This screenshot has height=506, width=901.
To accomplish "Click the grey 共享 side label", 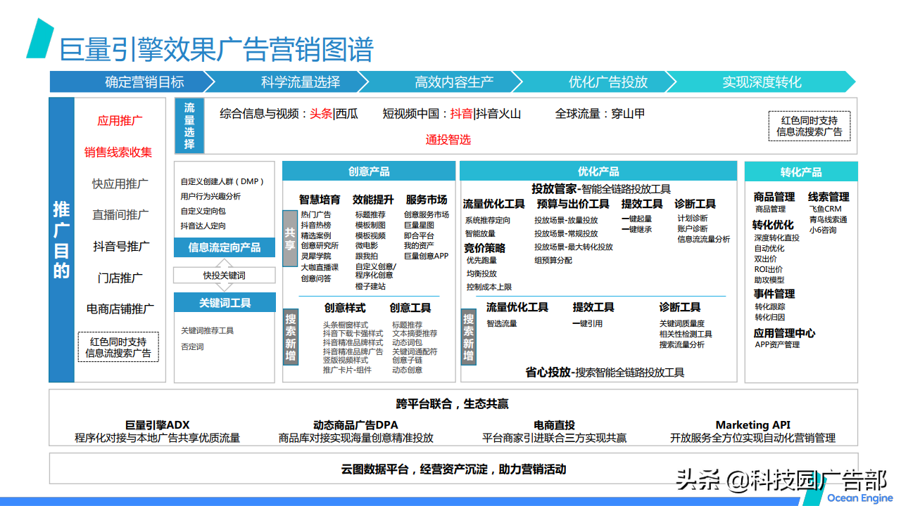I will point(290,238).
